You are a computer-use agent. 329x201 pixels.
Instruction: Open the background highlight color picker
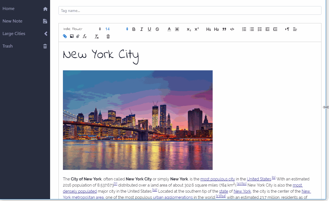point(177,29)
